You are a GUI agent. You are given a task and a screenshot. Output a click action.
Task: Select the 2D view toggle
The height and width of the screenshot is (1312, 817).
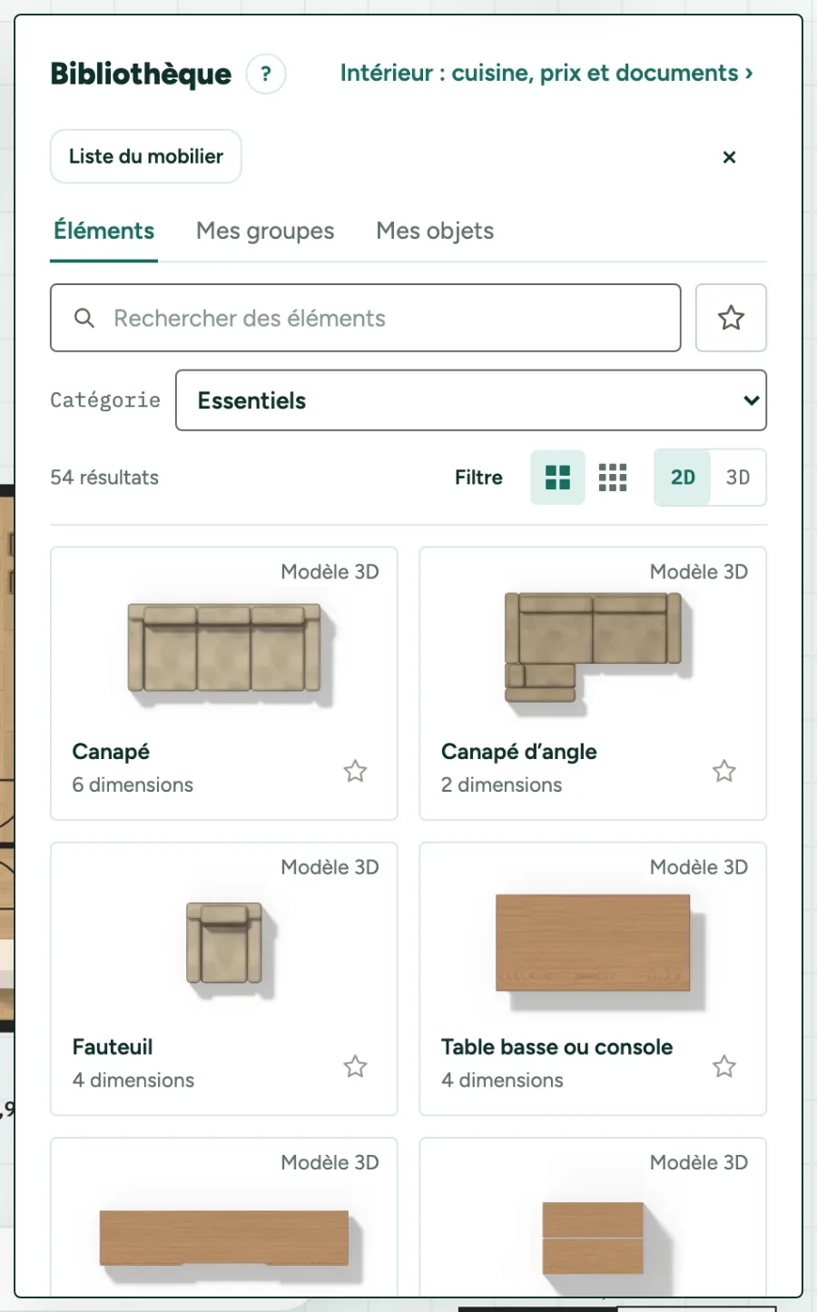(x=683, y=478)
